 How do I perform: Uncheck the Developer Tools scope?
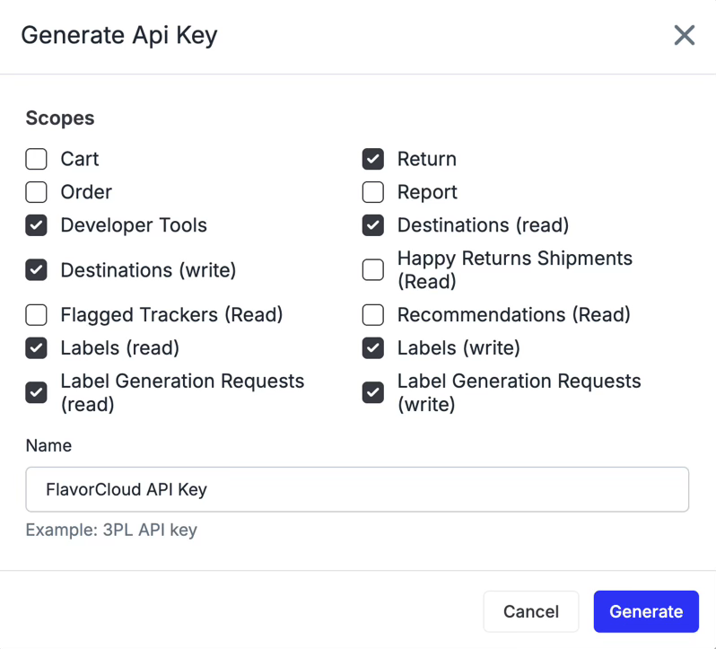(36, 225)
